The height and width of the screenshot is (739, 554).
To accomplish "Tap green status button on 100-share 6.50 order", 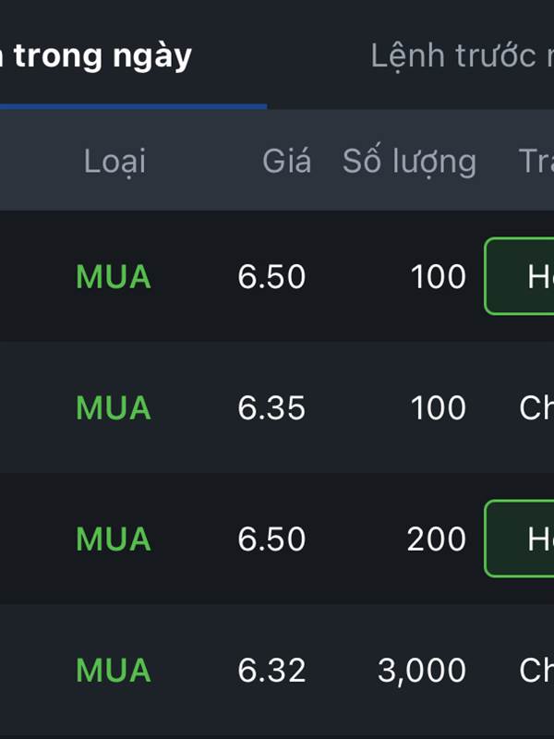I will [519, 276].
